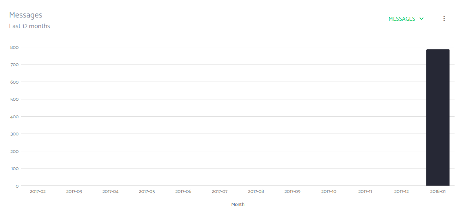Click the 2017-03 month label
Image resolution: width=463 pixels, height=217 pixels.
coord(74,191)
